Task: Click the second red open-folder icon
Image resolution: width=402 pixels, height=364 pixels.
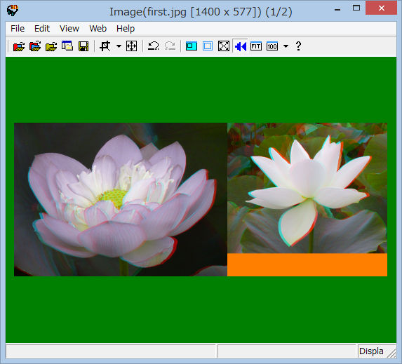Action: click(x=35, y=46)
